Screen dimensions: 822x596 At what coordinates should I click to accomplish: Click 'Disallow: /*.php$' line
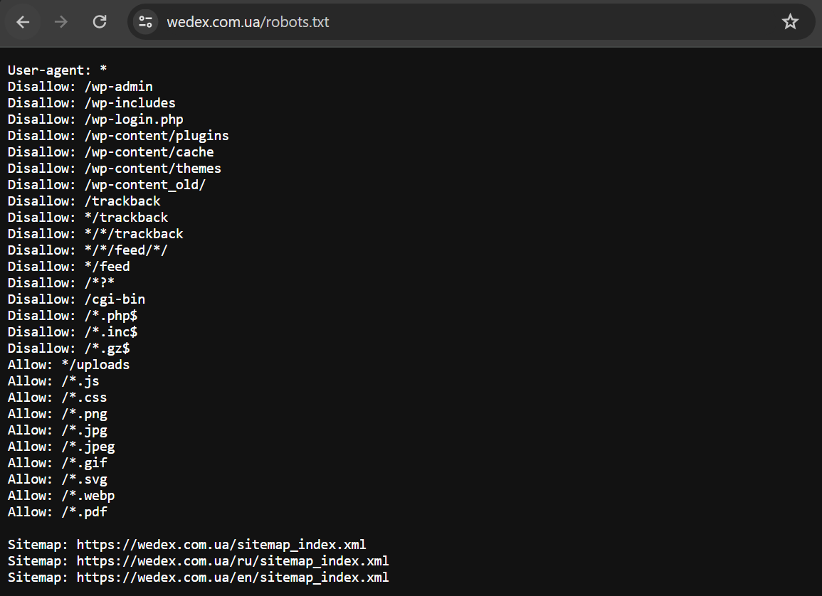point(73,316)
